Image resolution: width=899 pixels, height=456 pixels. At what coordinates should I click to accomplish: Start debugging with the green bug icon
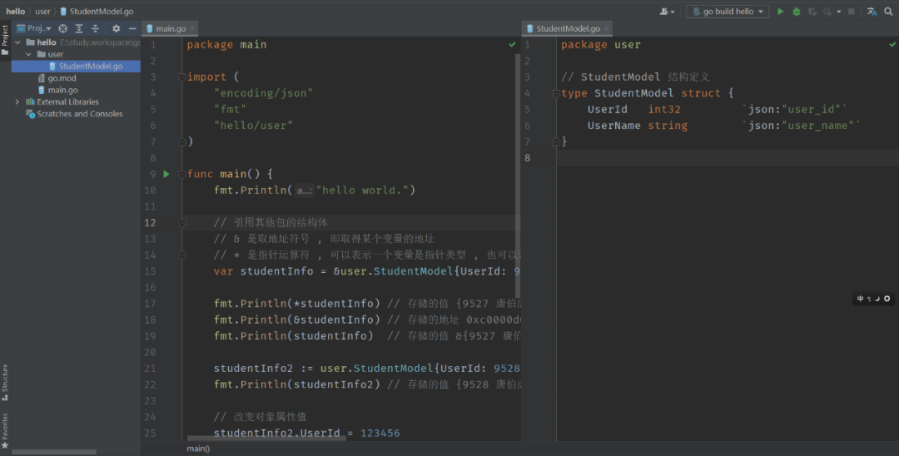coord(797,12)
